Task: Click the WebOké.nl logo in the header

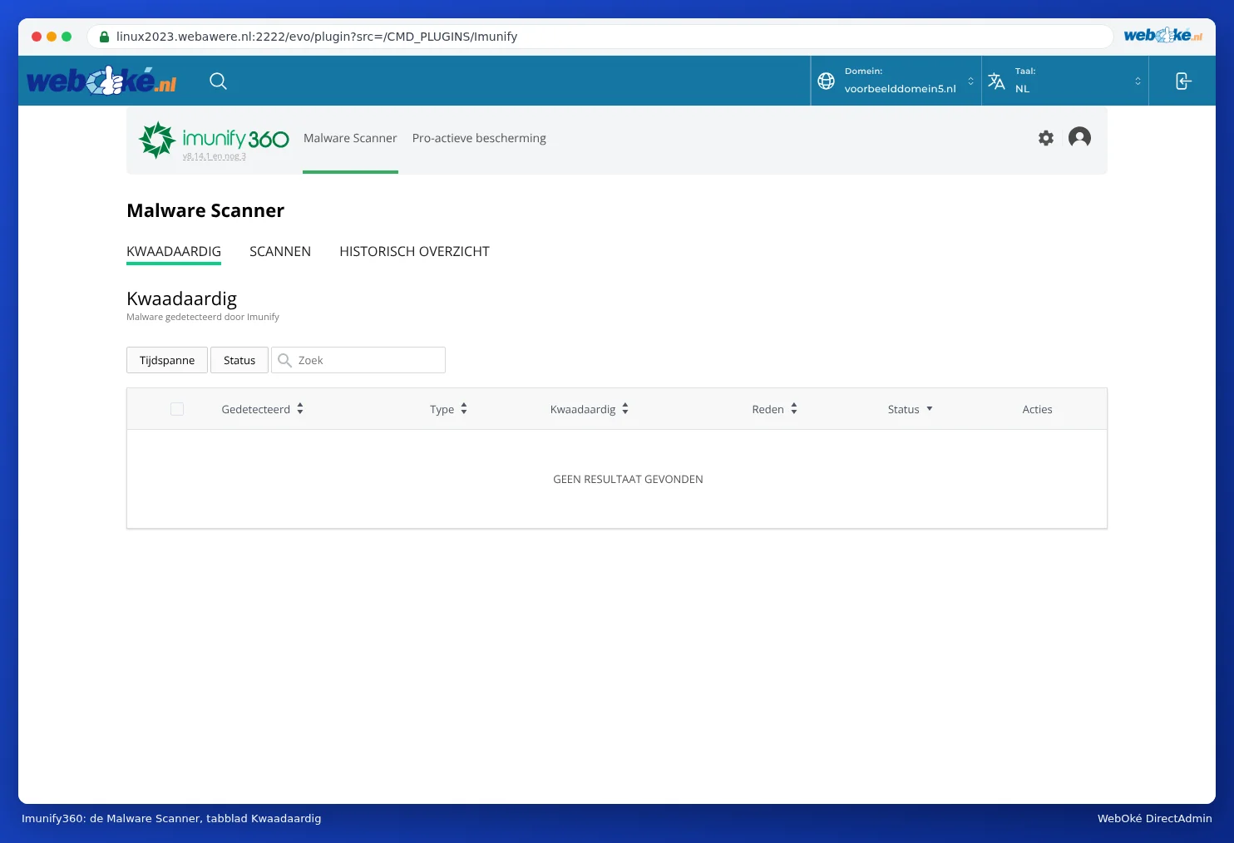Action: click(101, 81)
